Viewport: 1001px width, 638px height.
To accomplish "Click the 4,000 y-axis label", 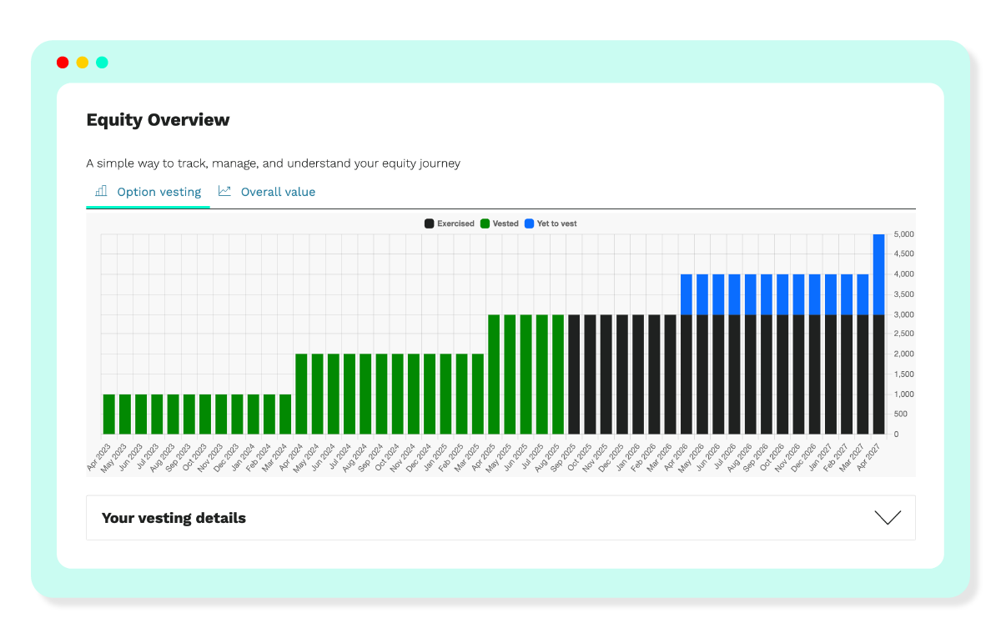I will 904,274.
